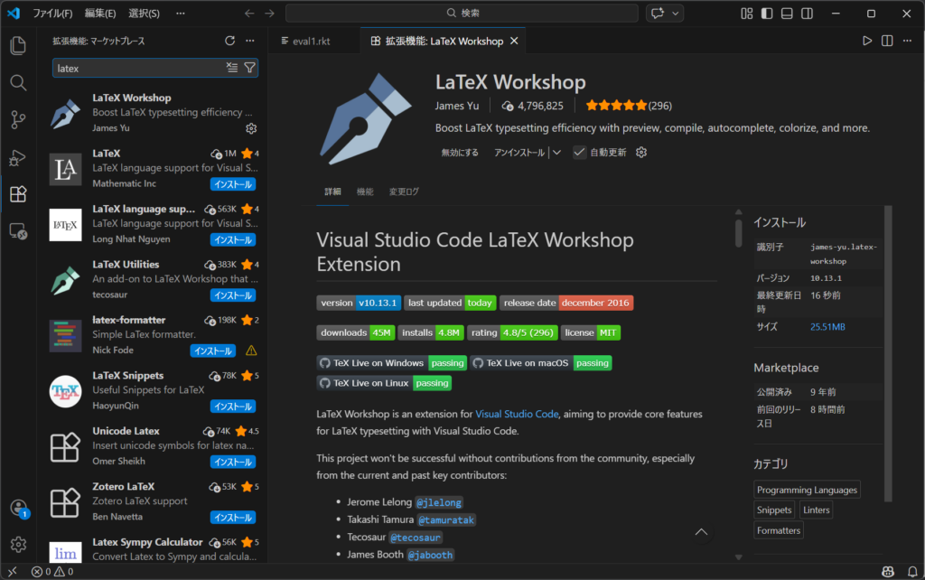The width and height of the screenshot is (925, 580).
Task: Click the filter extensions funnel icon
Action: pyautogui.click(x=250, y=68)
